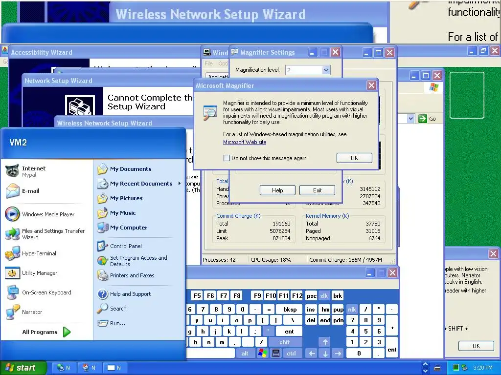This screenshot has width=501, height=375.
Task: Click the ins key on on-screen keyboard
Action: [x=311, y=309]
